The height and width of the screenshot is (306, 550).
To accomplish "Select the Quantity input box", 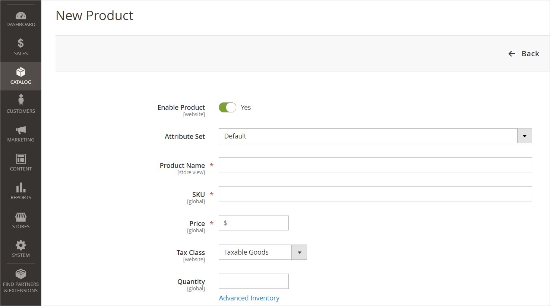I will click(x=253, y=281).
